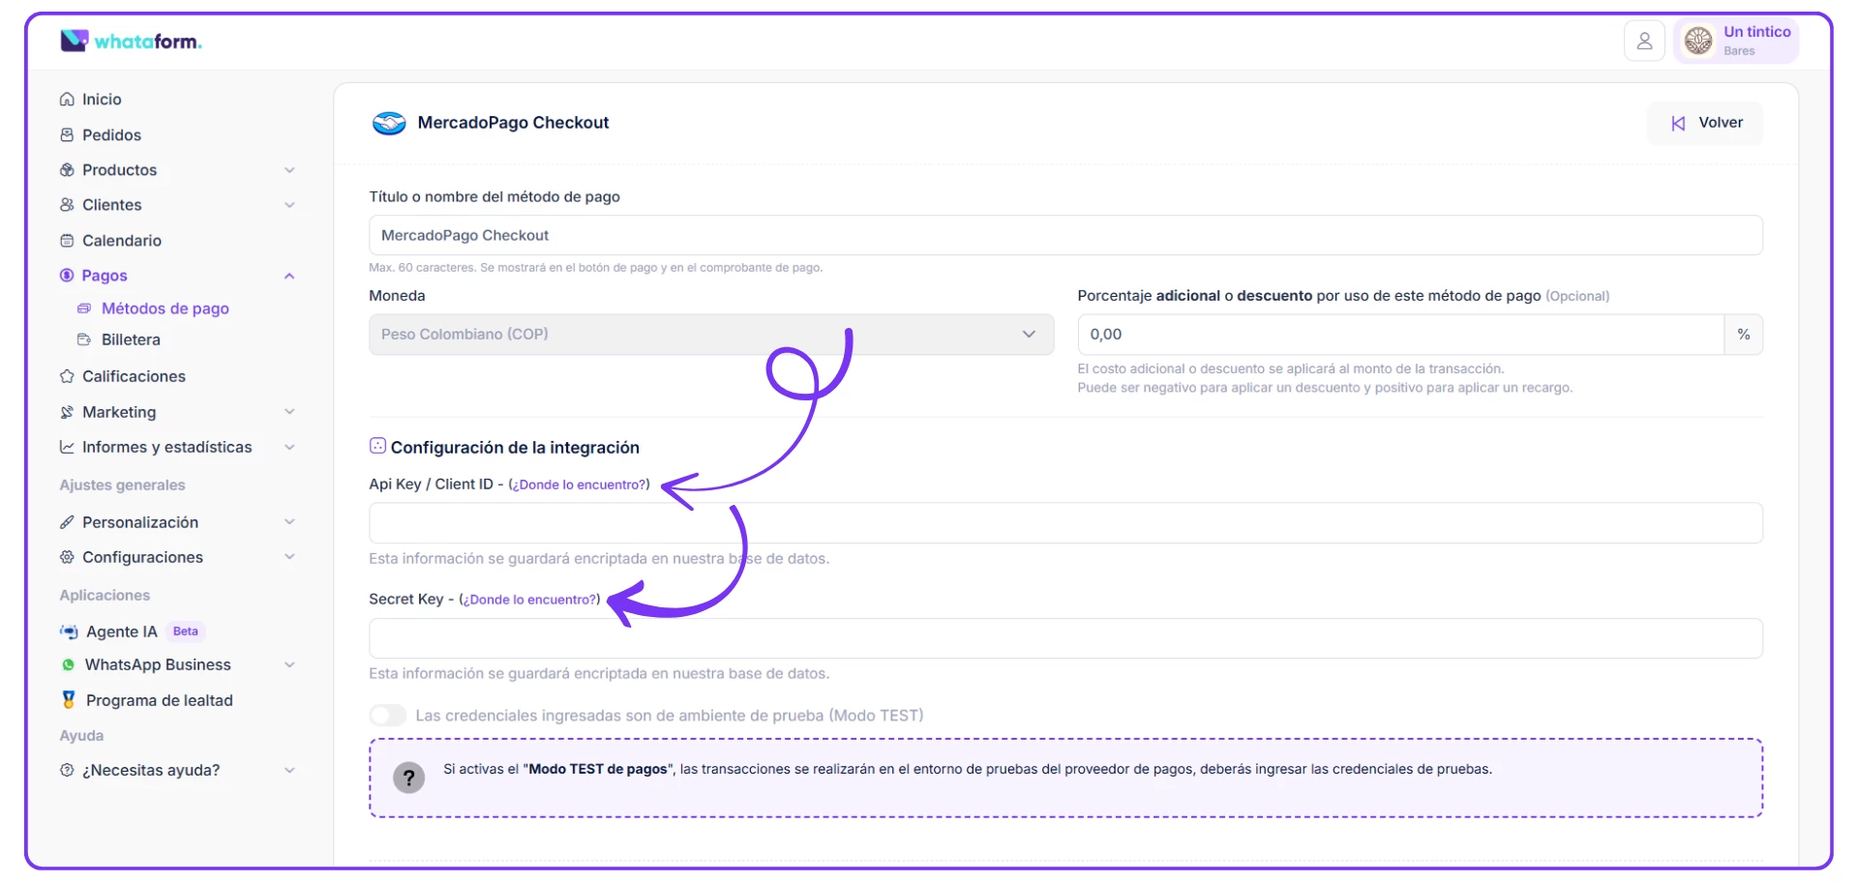Viewport: 1858px width, 882px height.
Task: Click the Secret Key input field
Action: 1064,638
